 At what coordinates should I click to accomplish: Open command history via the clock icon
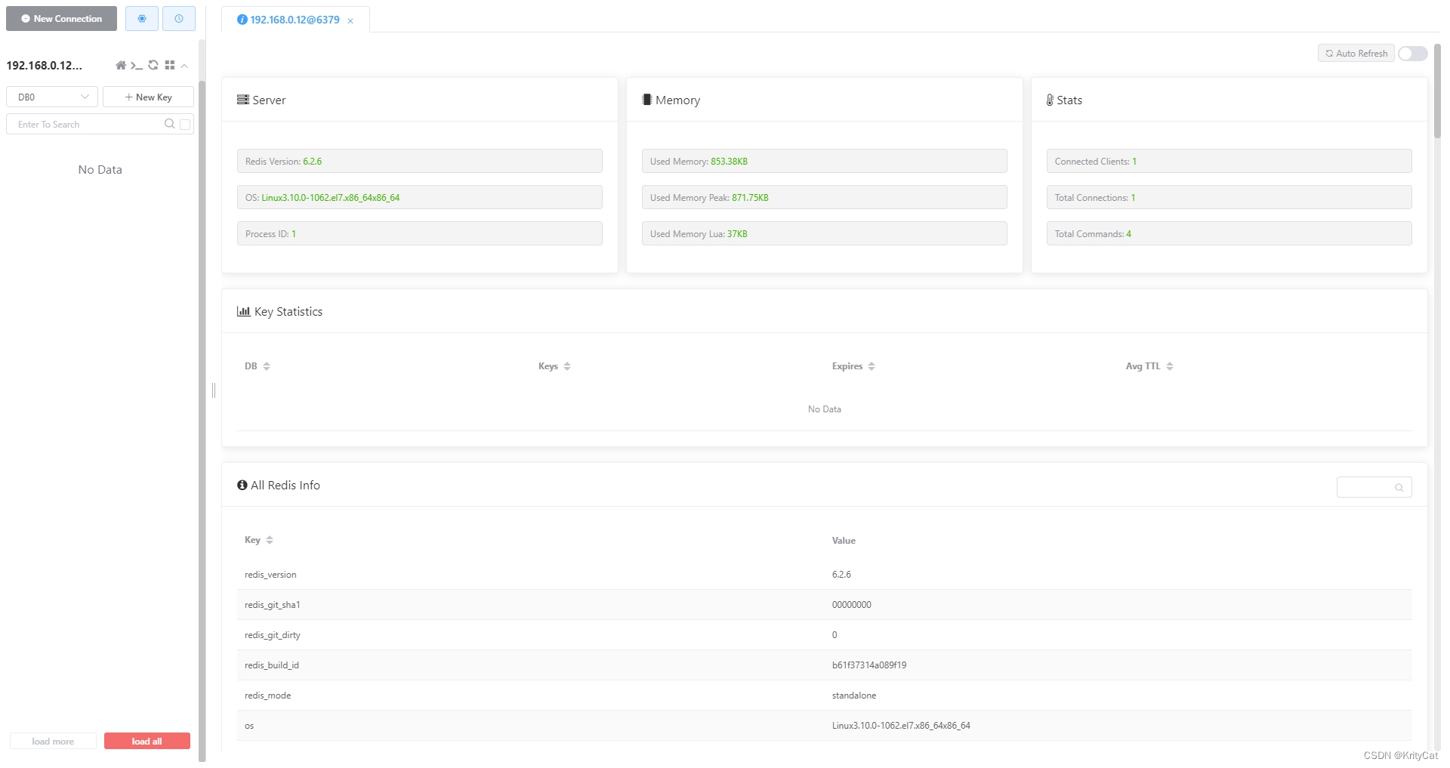point(179,19)
